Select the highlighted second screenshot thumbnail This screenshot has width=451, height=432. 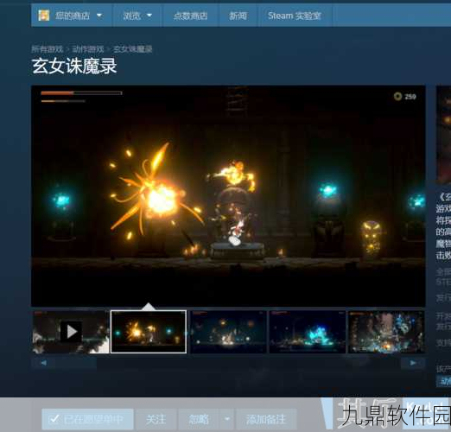click(x=149, y=332)
